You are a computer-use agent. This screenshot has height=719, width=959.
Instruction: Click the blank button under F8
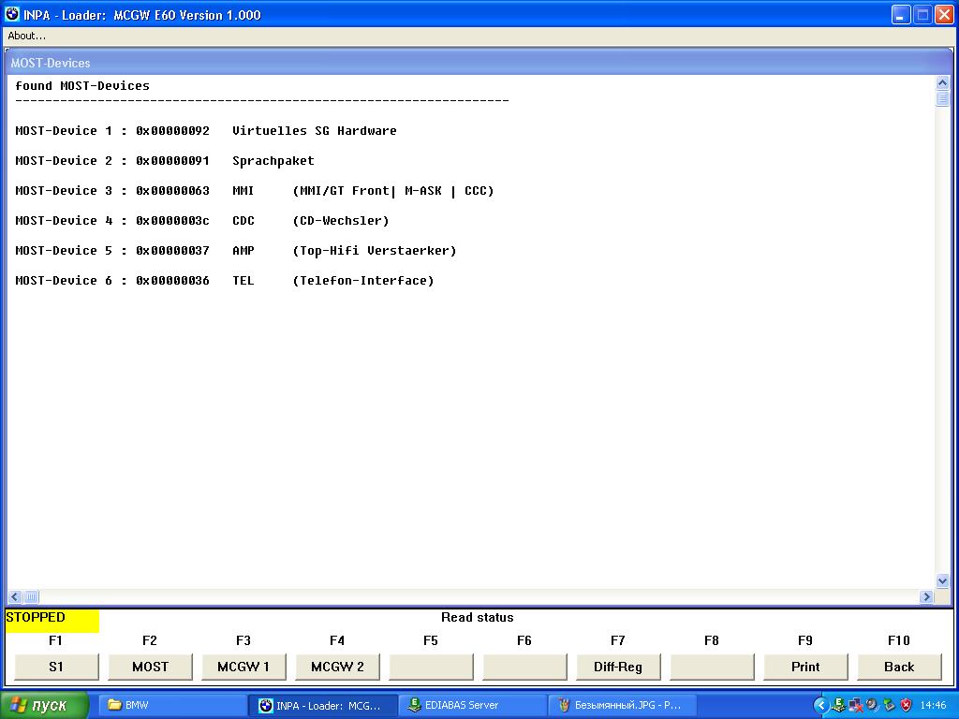[x=712, y=667]
